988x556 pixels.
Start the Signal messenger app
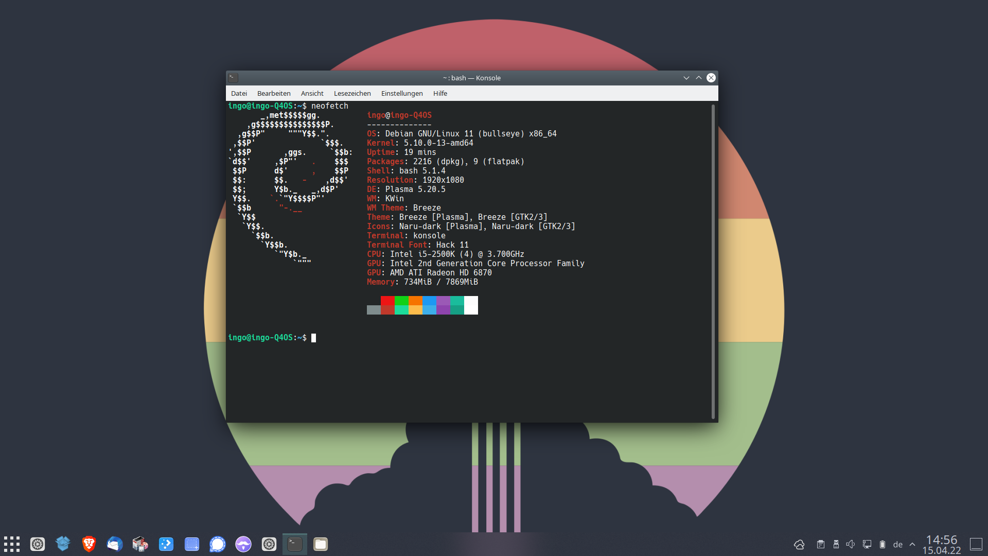tap(217, 544)
